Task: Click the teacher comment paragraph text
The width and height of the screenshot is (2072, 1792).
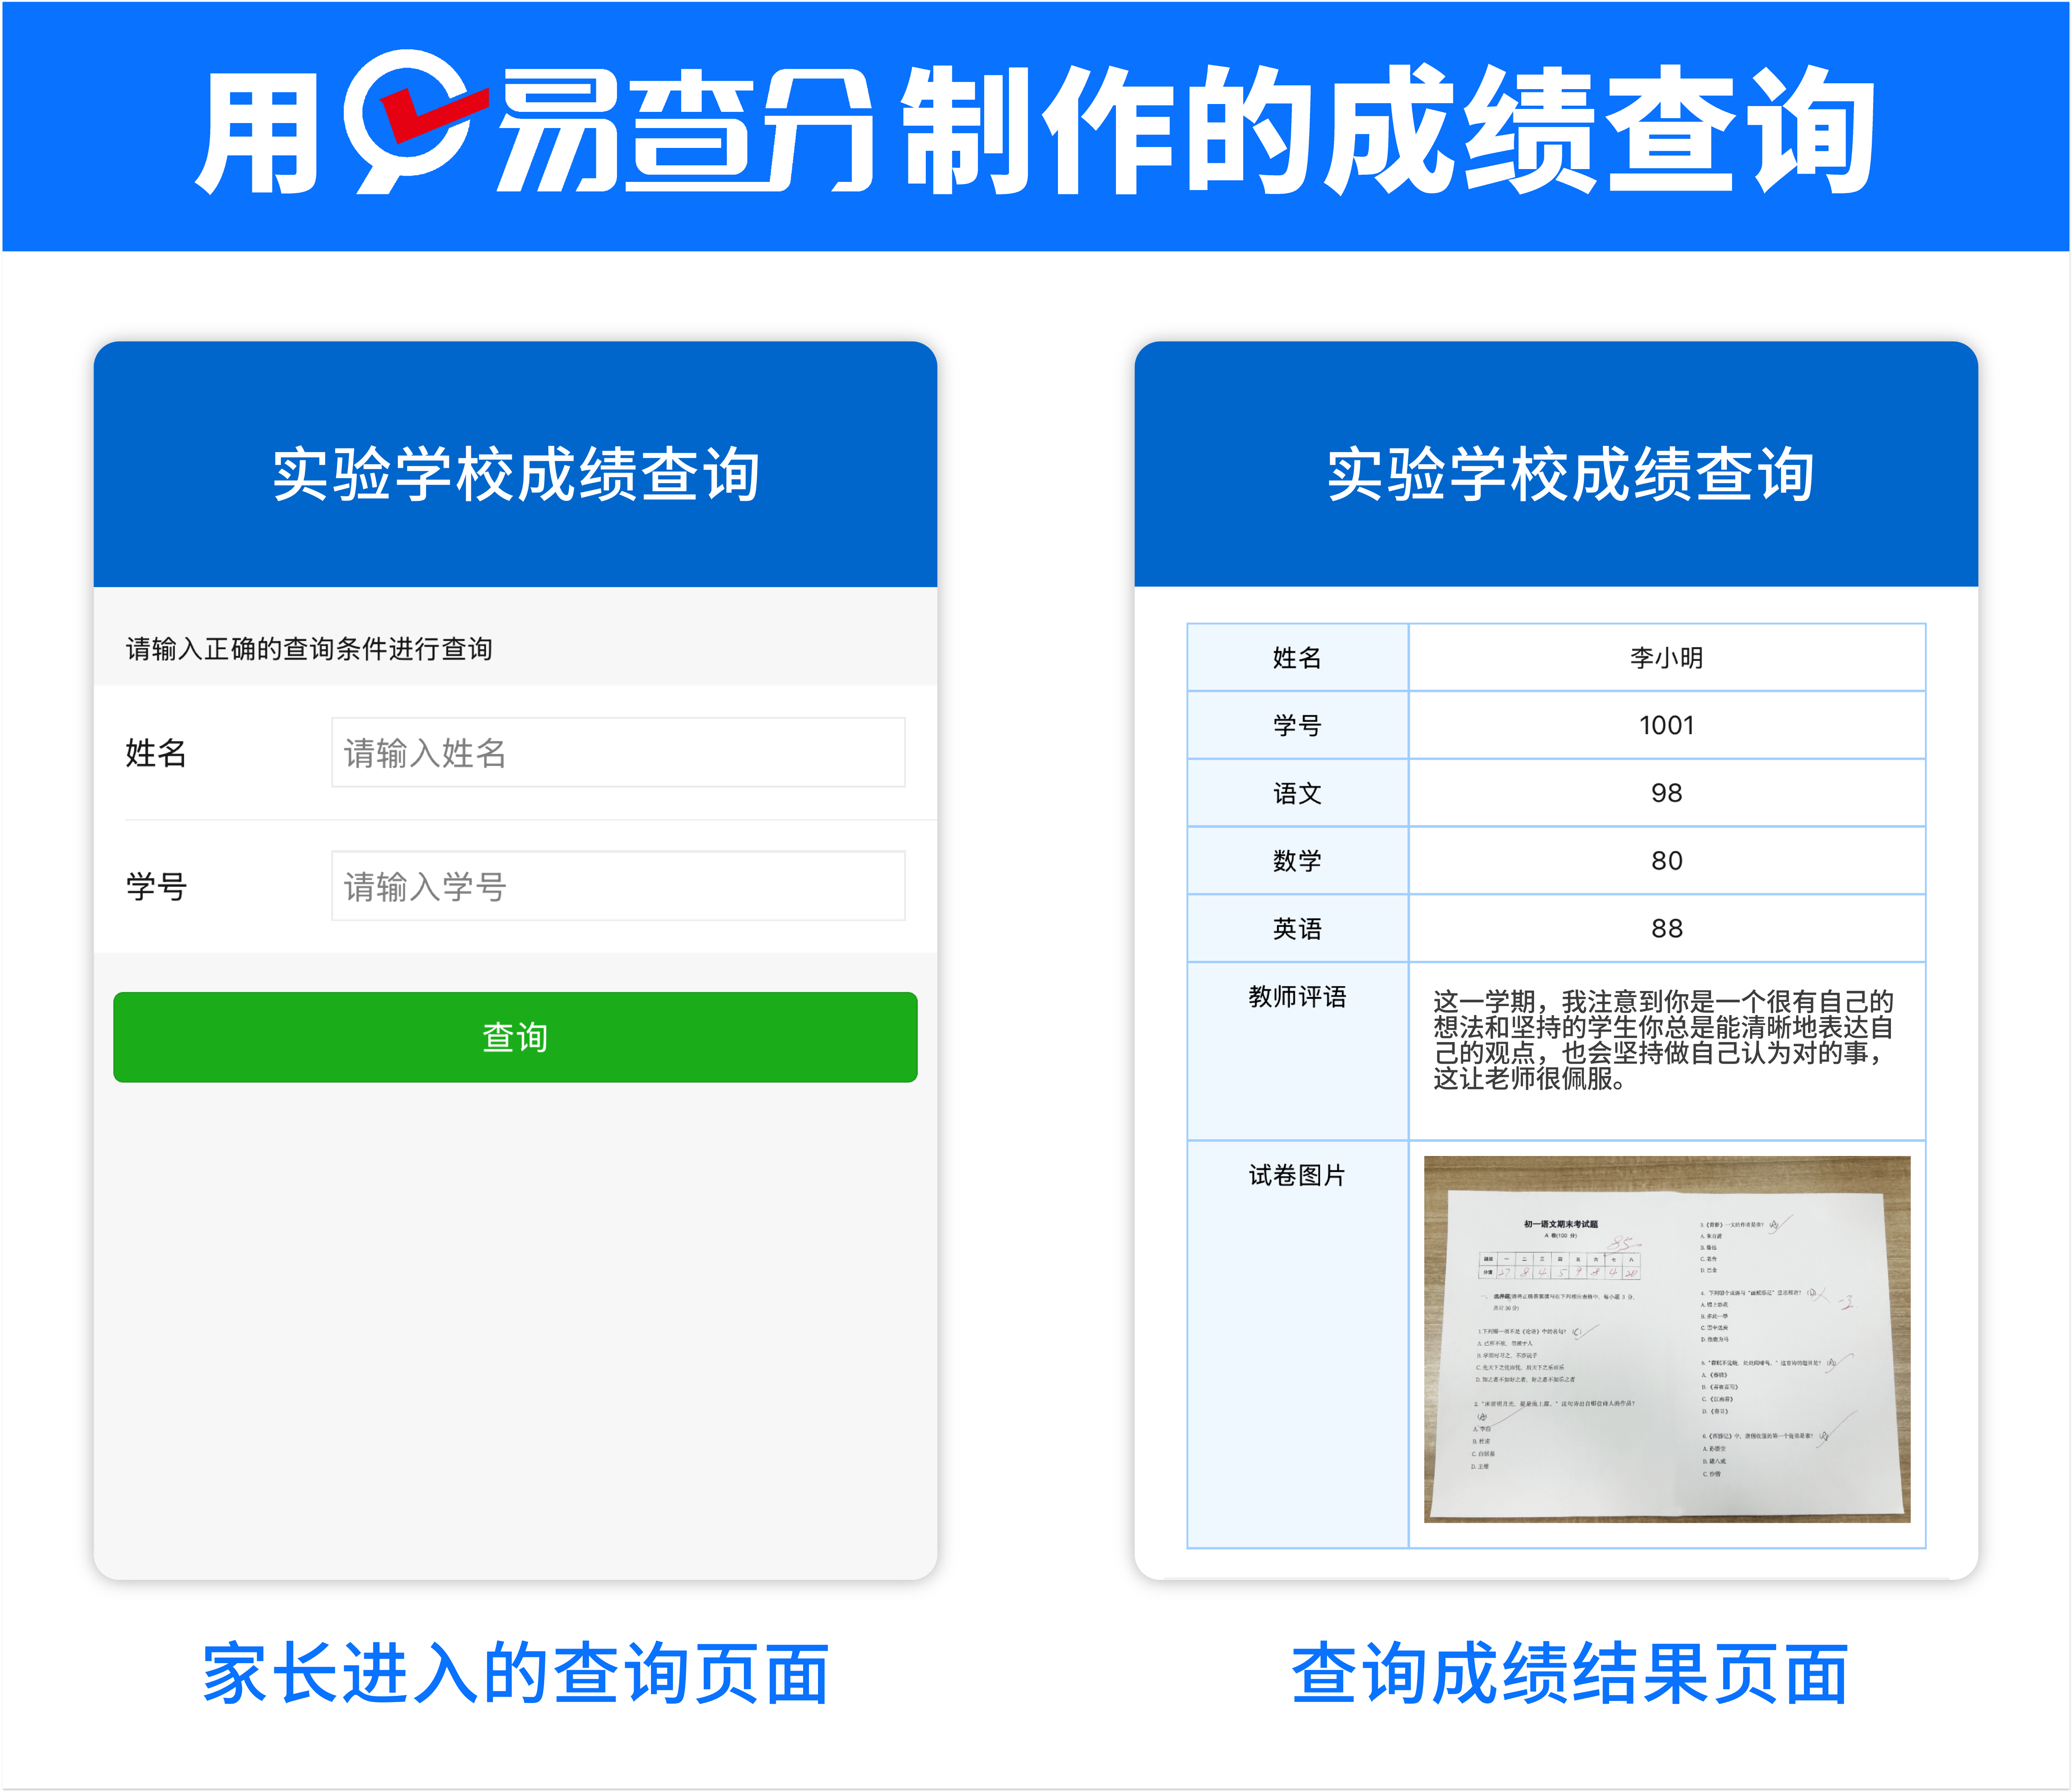Action: [1663, 1040]
